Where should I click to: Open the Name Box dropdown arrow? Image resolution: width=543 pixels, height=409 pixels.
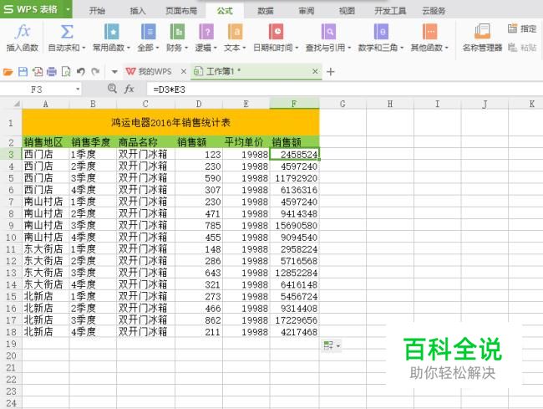[x=78, y=89]
